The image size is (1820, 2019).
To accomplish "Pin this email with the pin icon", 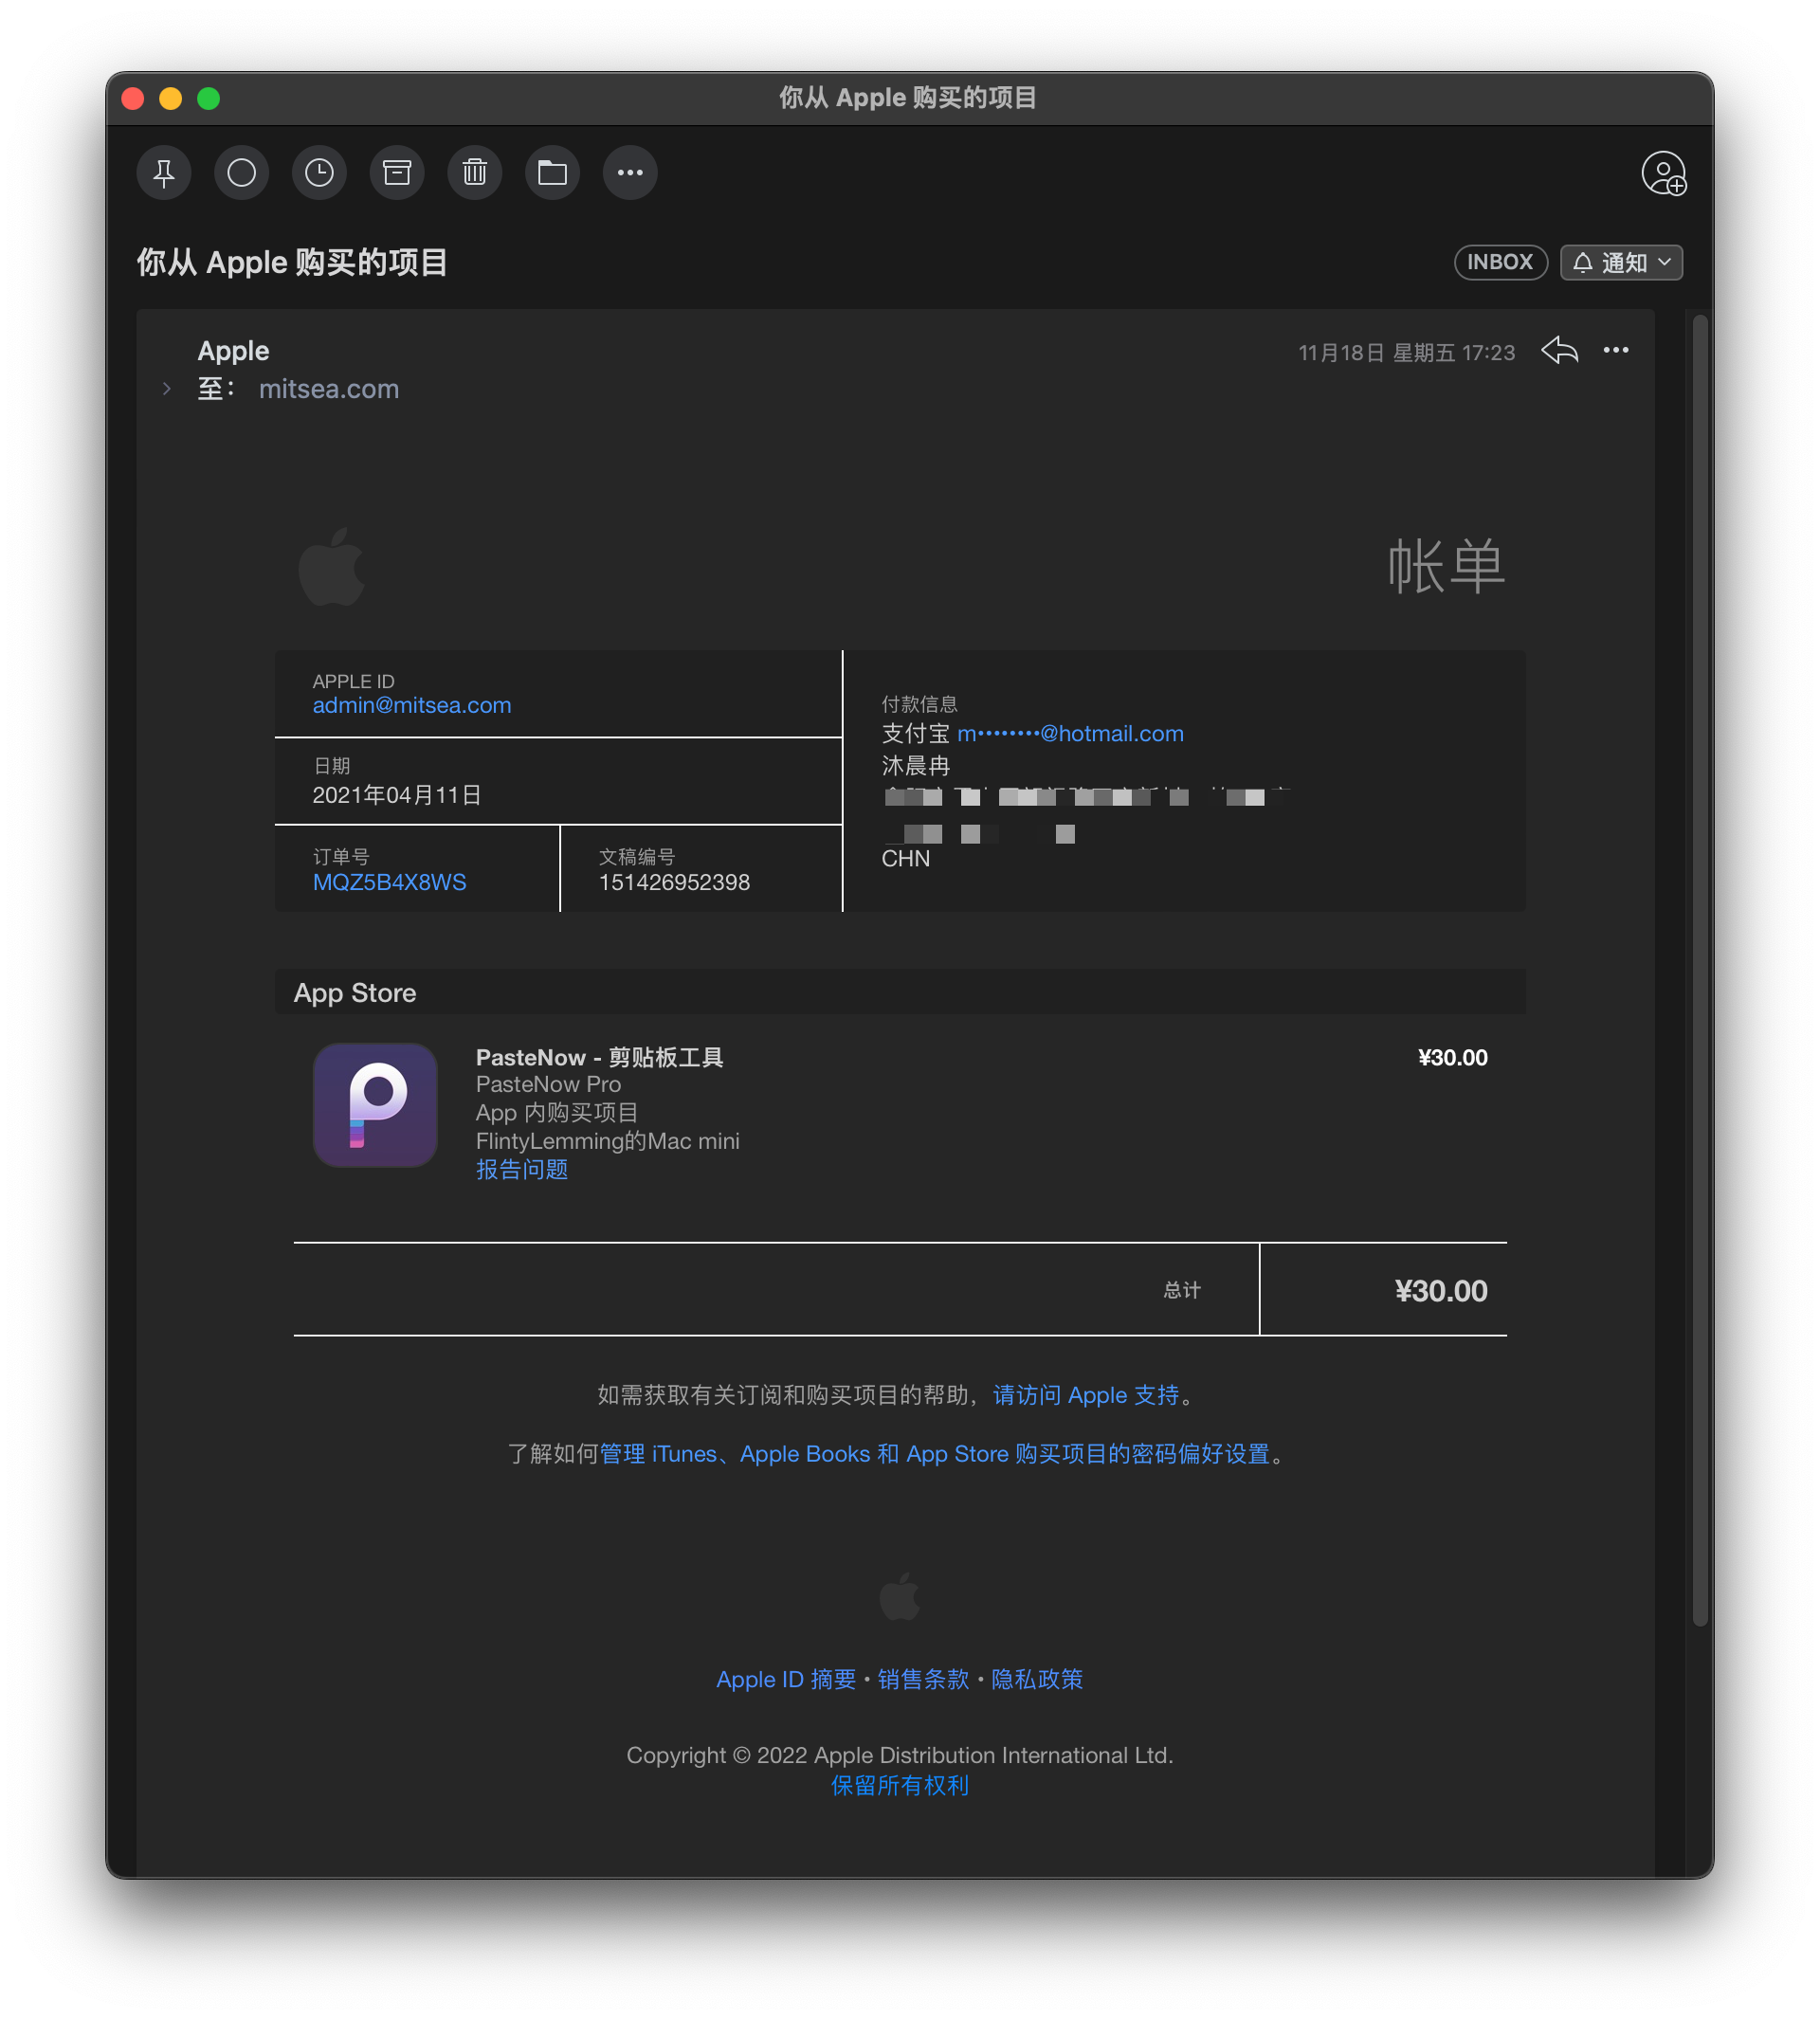I will click(x=164, y=173).
